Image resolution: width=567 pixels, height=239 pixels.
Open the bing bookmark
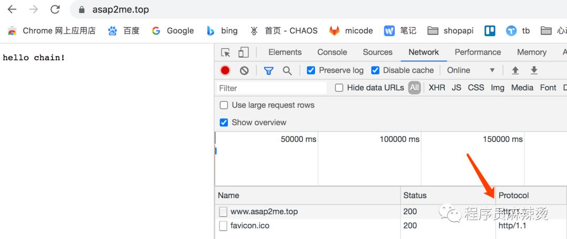tap(222, 31)
